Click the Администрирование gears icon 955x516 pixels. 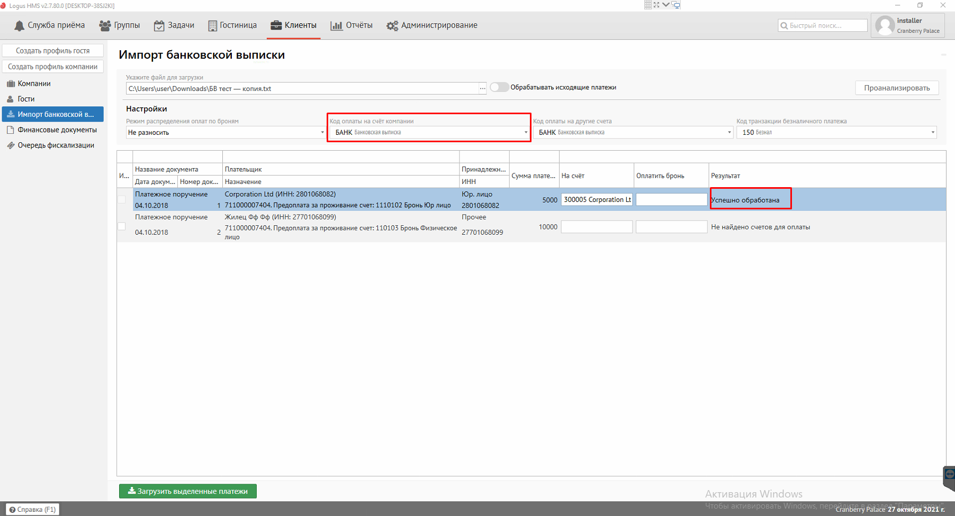click(x=392, y=25)
